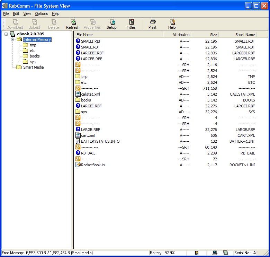Select eBook 2.0.305 root node
This screenshot has height=257, width=270.
click(x=30, y=34)
